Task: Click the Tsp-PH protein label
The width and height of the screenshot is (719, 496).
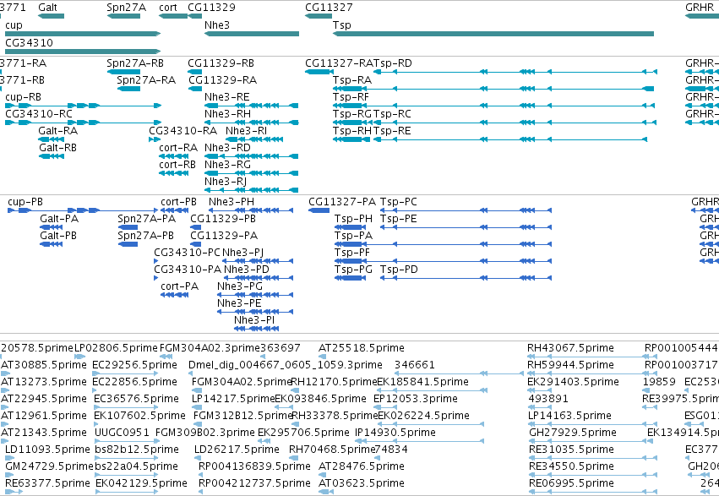Action: coord(353,219)
